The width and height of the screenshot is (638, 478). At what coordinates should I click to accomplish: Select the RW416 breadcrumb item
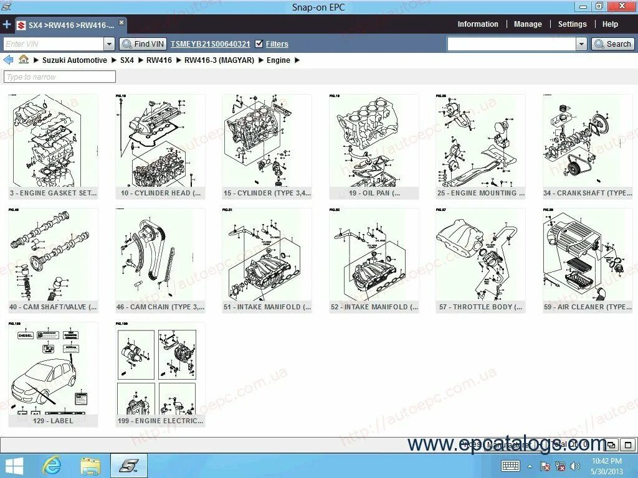point(159,60)
